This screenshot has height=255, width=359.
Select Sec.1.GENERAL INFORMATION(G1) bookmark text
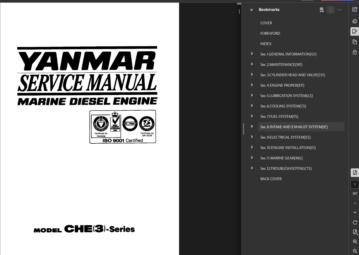pyautogui.click(x=288, y=54)
